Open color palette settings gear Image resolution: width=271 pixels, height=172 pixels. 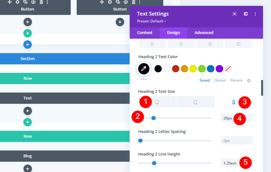tap(249, 81)
